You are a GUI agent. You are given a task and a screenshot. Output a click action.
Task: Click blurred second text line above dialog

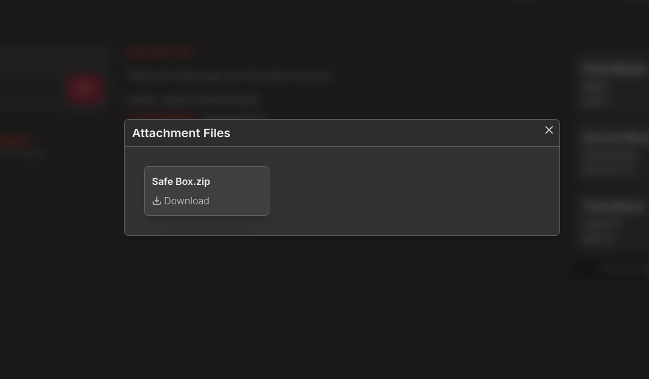(193, 100)
